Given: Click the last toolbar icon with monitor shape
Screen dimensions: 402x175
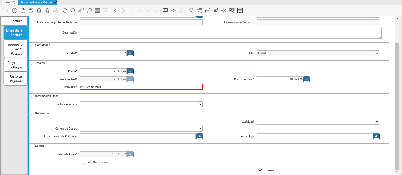Looking at the screenshot, I should 240,10.
